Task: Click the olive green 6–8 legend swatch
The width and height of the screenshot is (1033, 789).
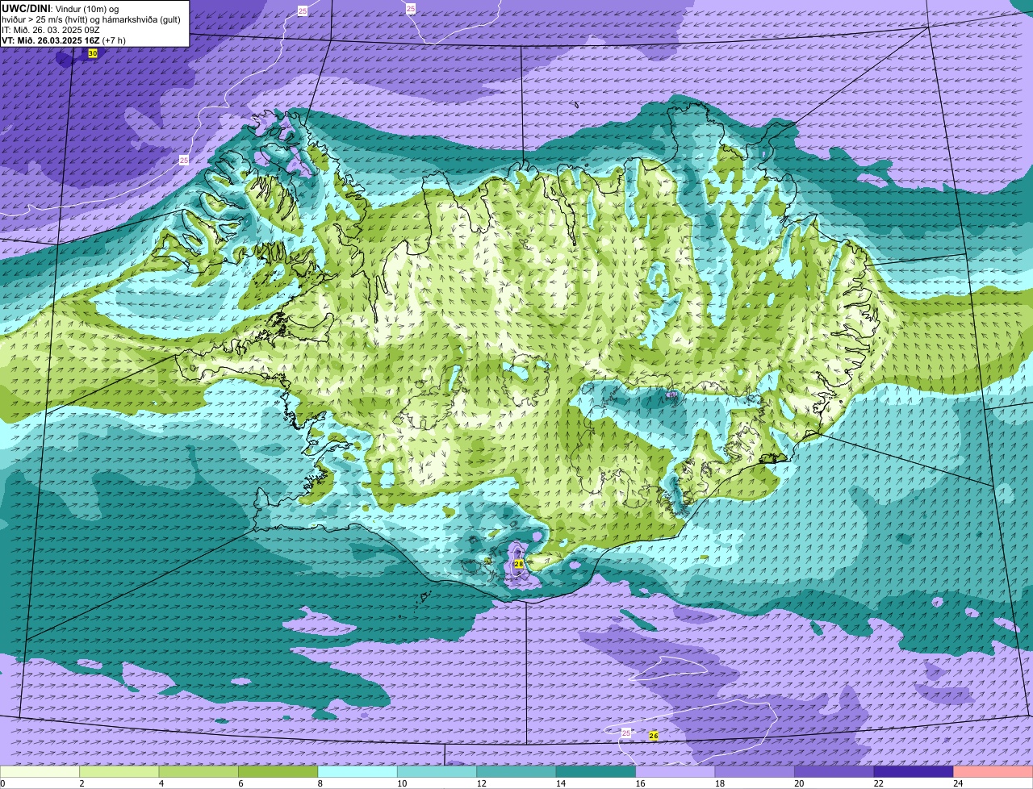Action: 279,772
